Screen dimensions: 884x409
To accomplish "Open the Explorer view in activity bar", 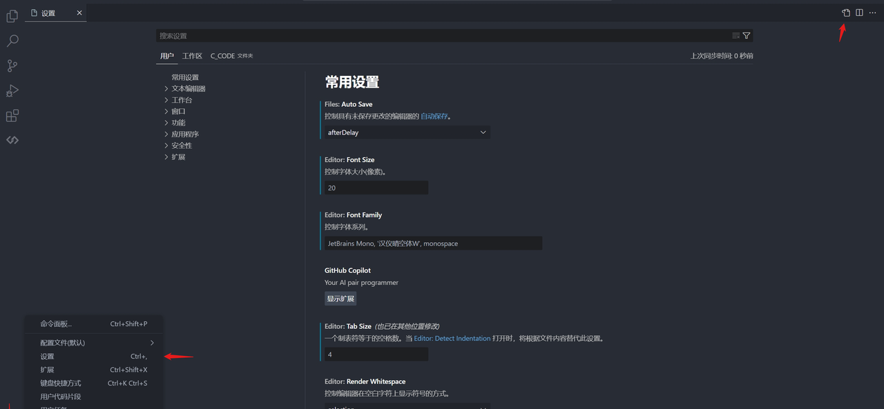I will 12,16.
